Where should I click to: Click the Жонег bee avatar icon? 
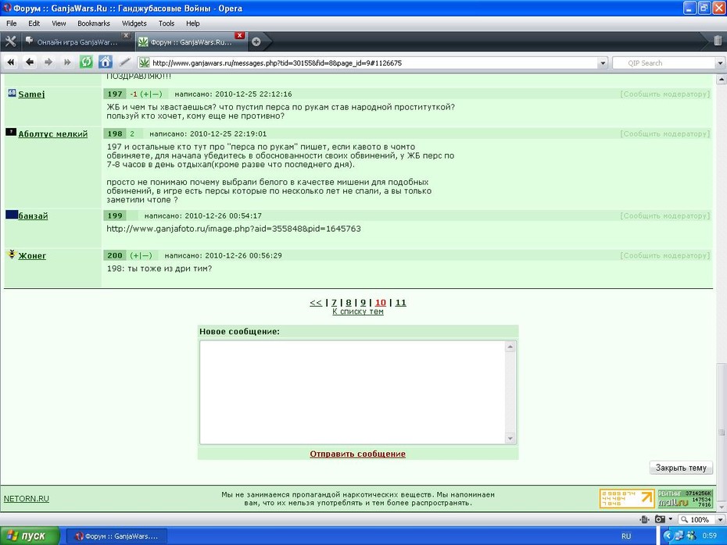coord(12,255)
